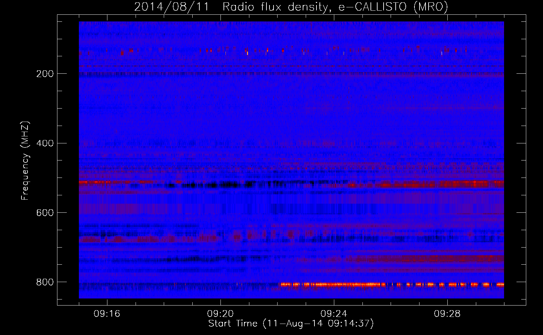Click the 09:16 time tick label
The image size is (543, 335).
pyautogui.click(x=107, y=314)
